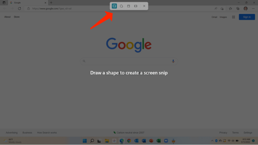This screenshot has width=258, height=145.
Task: Open the weather widget on taskbar
Action: click(13, 141)
